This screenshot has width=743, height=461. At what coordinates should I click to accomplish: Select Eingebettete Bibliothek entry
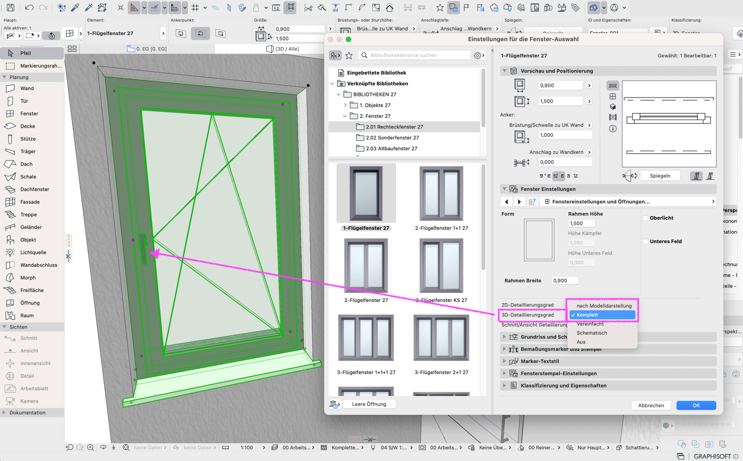click(376, 73)
